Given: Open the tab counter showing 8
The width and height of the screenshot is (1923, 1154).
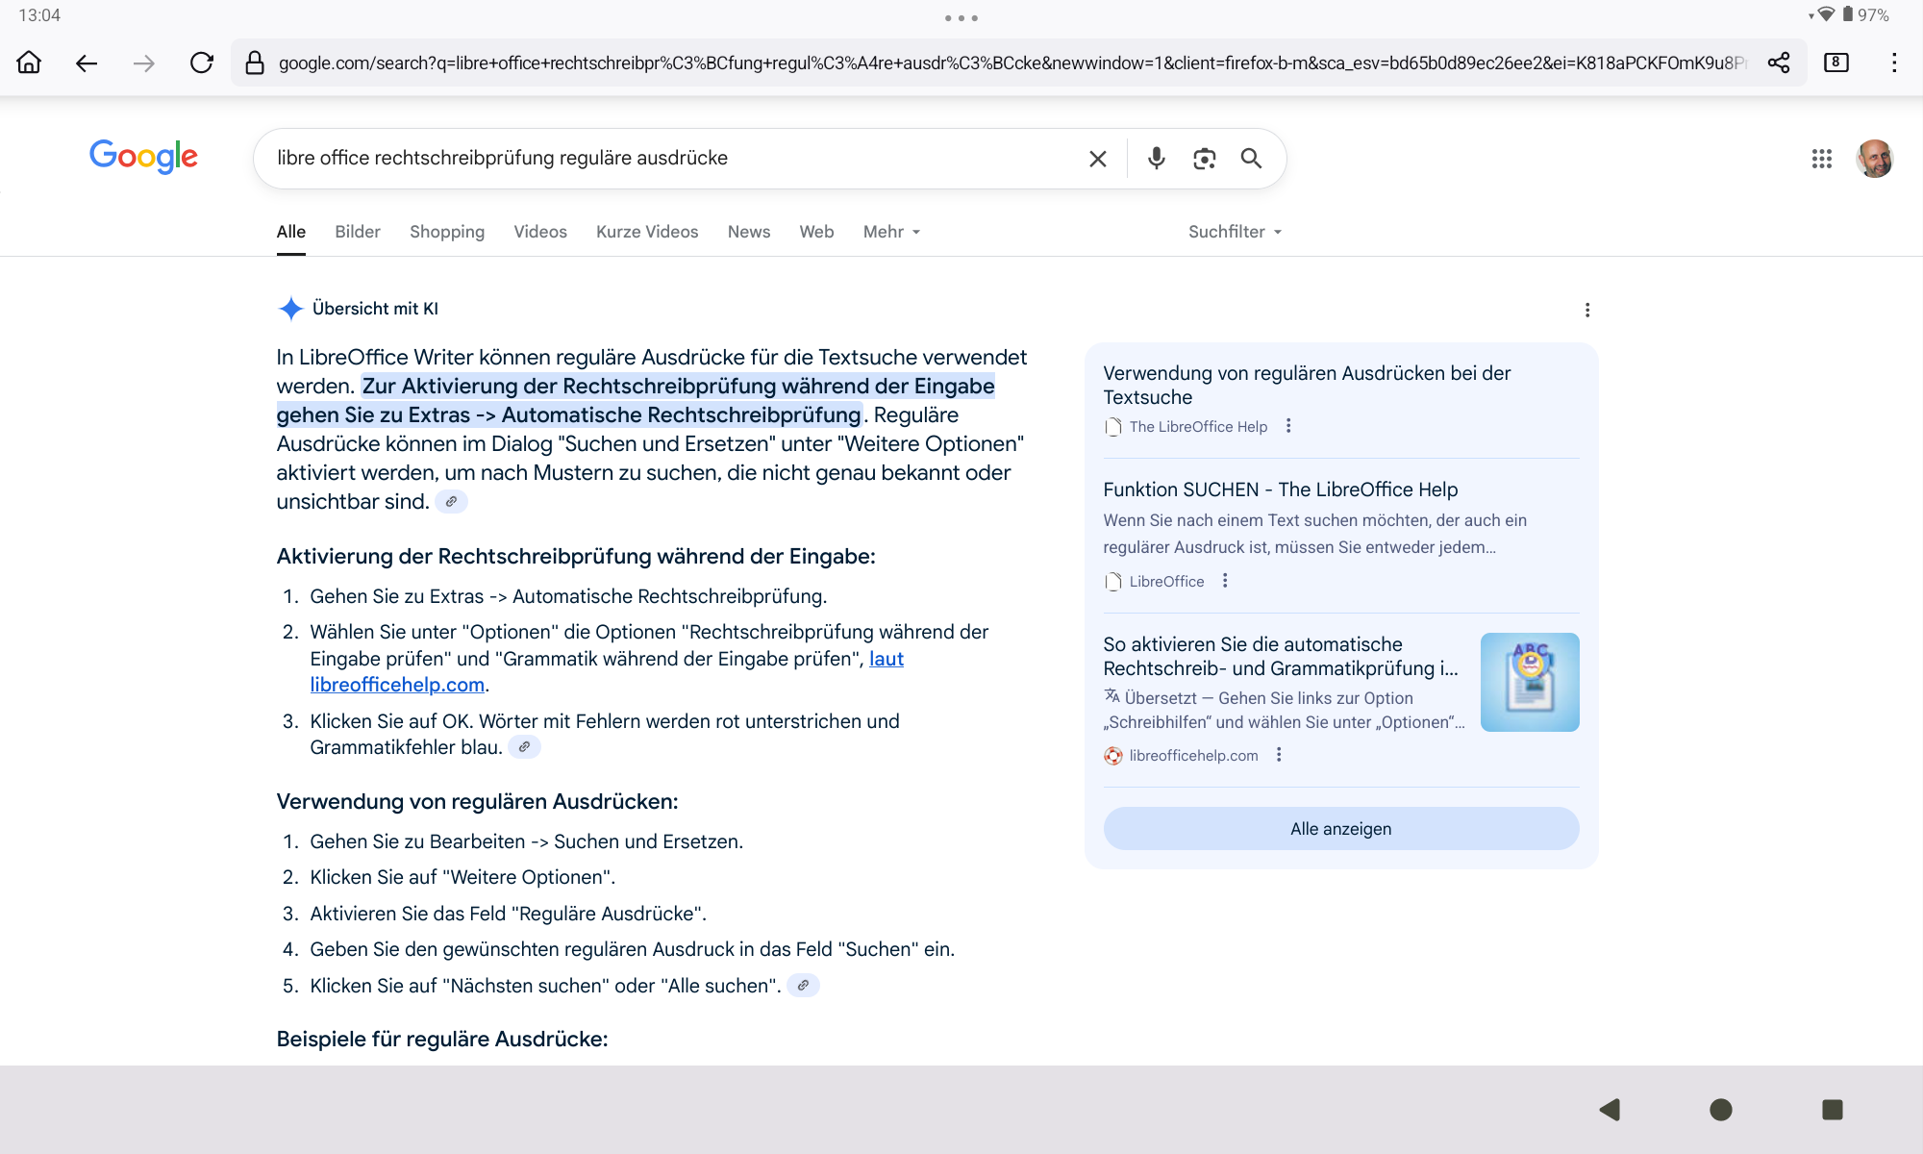Looking at the screenshot, I should click(x=1836, y=63).
